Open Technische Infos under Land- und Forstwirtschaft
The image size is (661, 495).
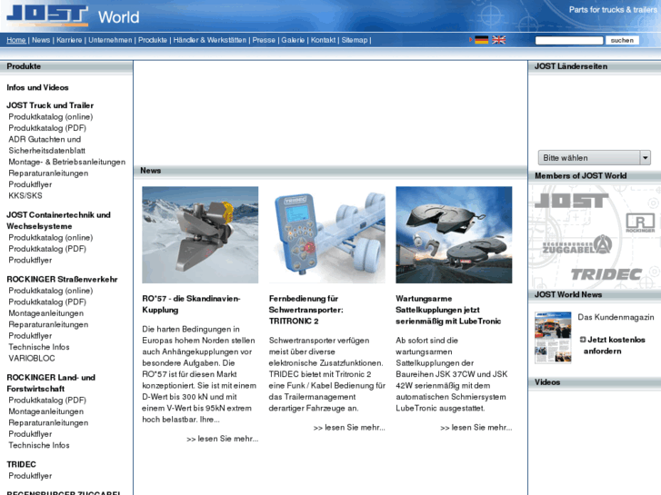click(39, 445)
